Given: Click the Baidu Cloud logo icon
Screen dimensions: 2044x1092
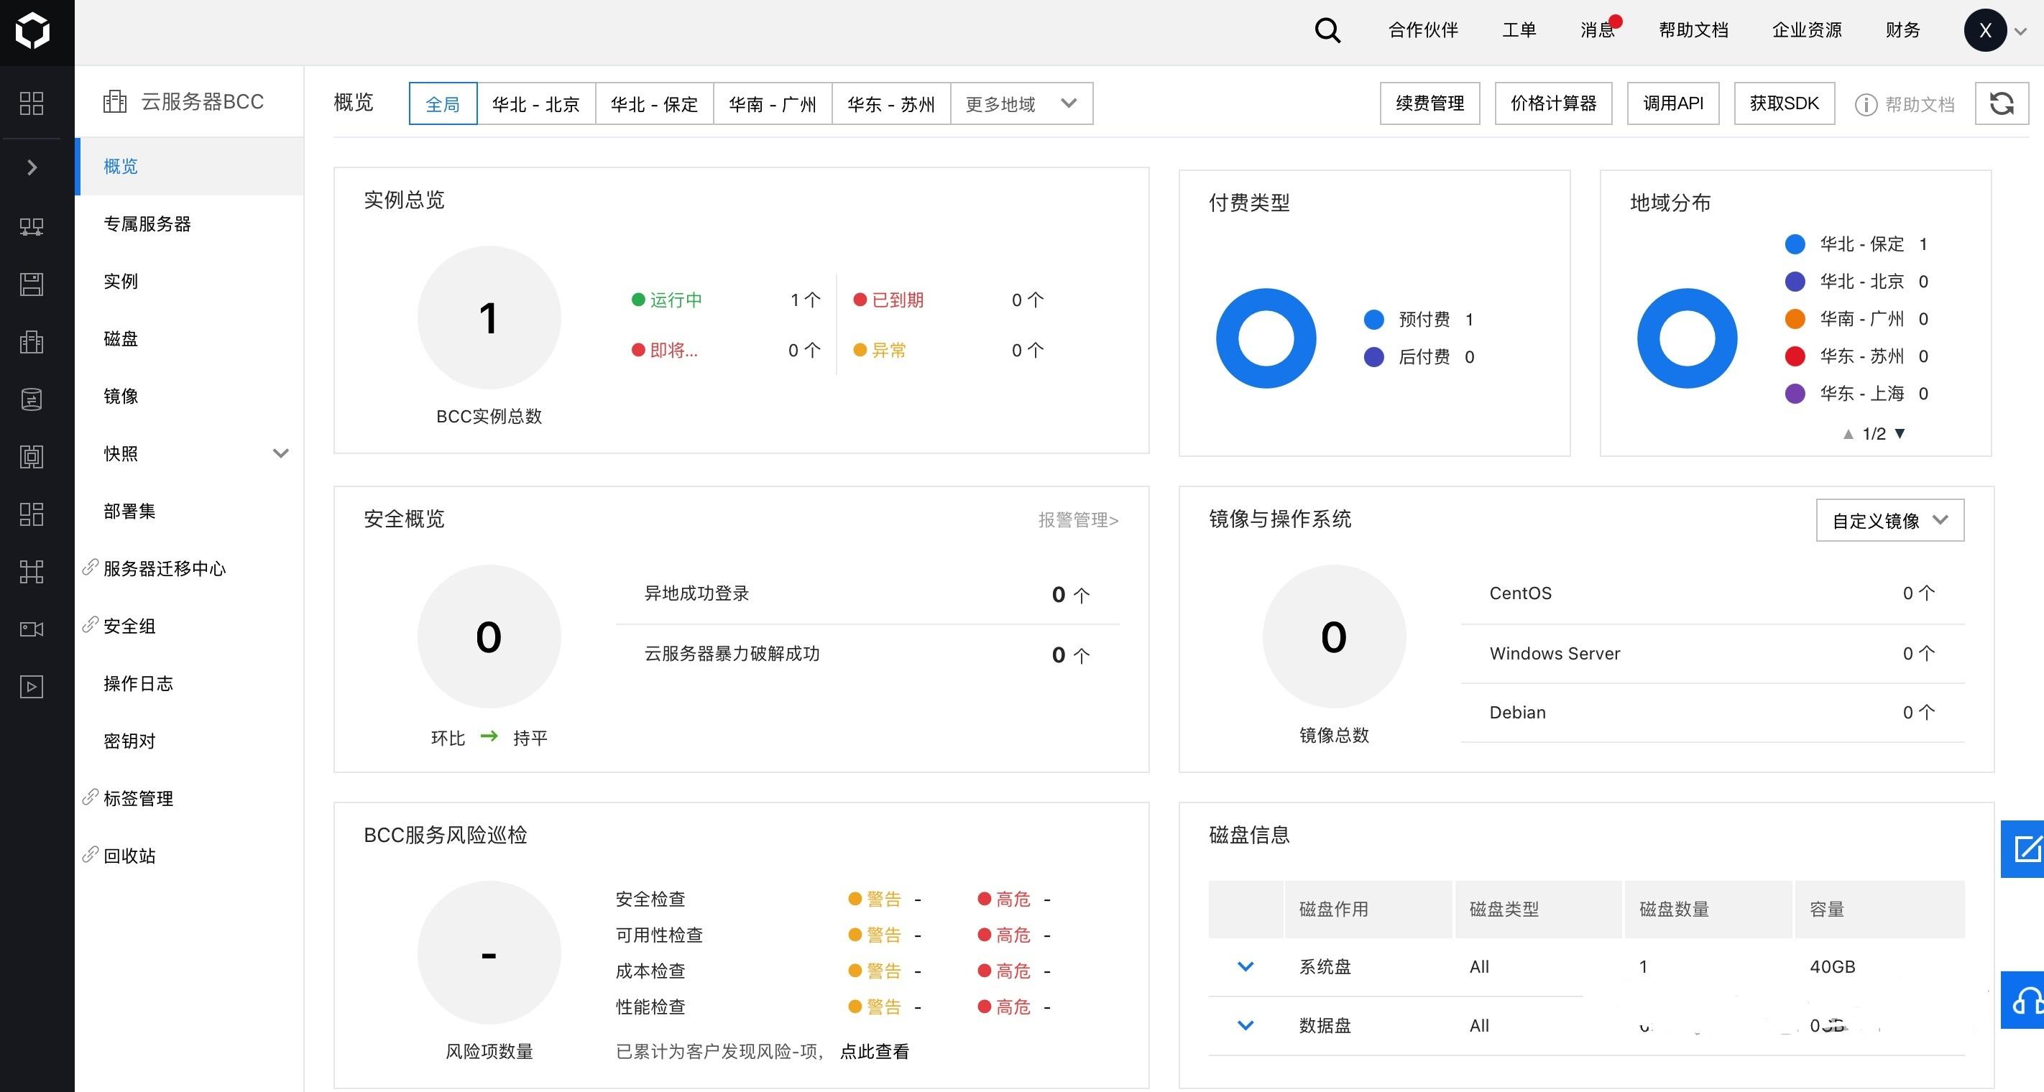Looking at the screenshot, I should click(32, 31).
